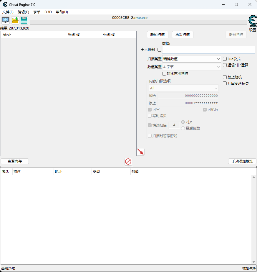This screenshot has width=257, height=272.
Task: Click the 结果: 287,313,920 count text
Action: [x=15, y=28]
